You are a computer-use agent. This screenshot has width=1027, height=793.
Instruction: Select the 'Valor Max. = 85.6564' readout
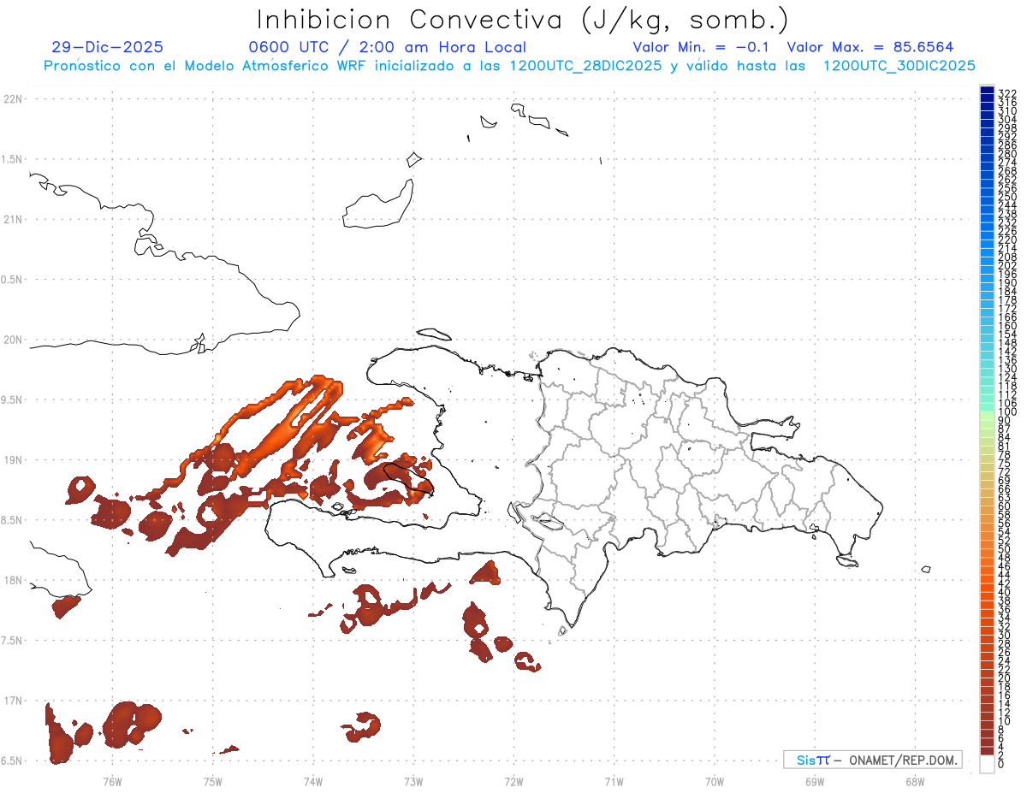[870, 47]
